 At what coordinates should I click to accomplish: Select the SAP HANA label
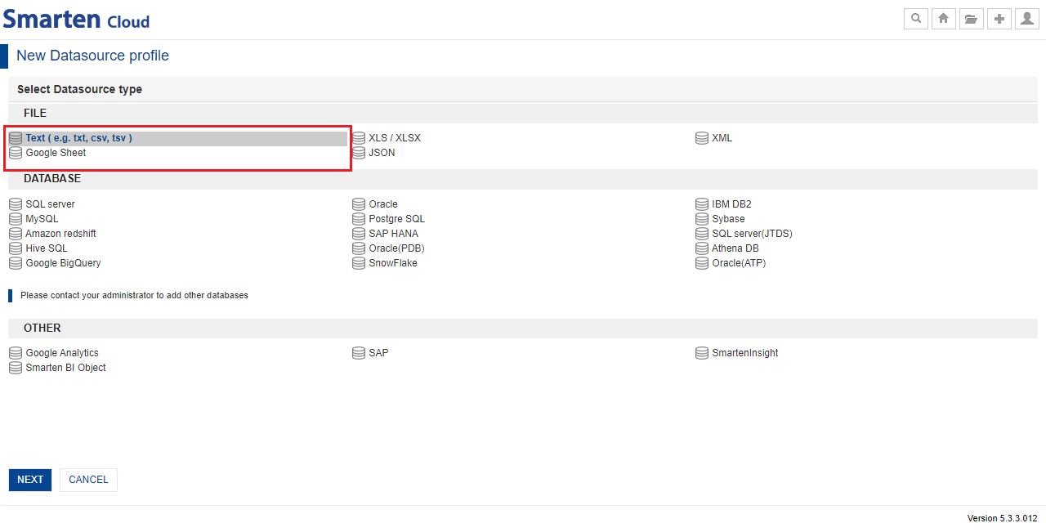point(393,234)
